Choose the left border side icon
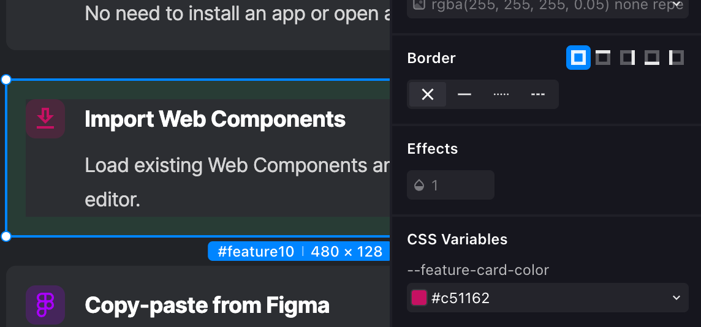This screenshot has height=327, width=701. (676, 58)
